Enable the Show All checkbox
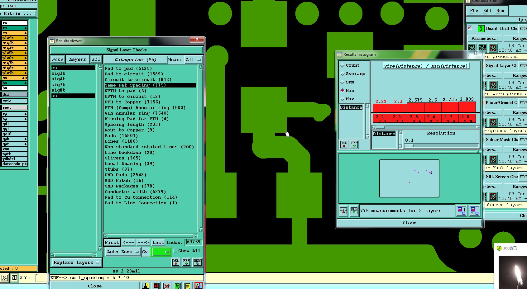The width and height of the screenshot is (527, 289). (175, 251)
